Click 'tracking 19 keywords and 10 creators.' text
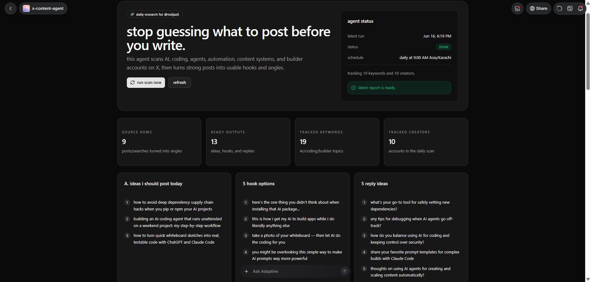 [381, 73]
